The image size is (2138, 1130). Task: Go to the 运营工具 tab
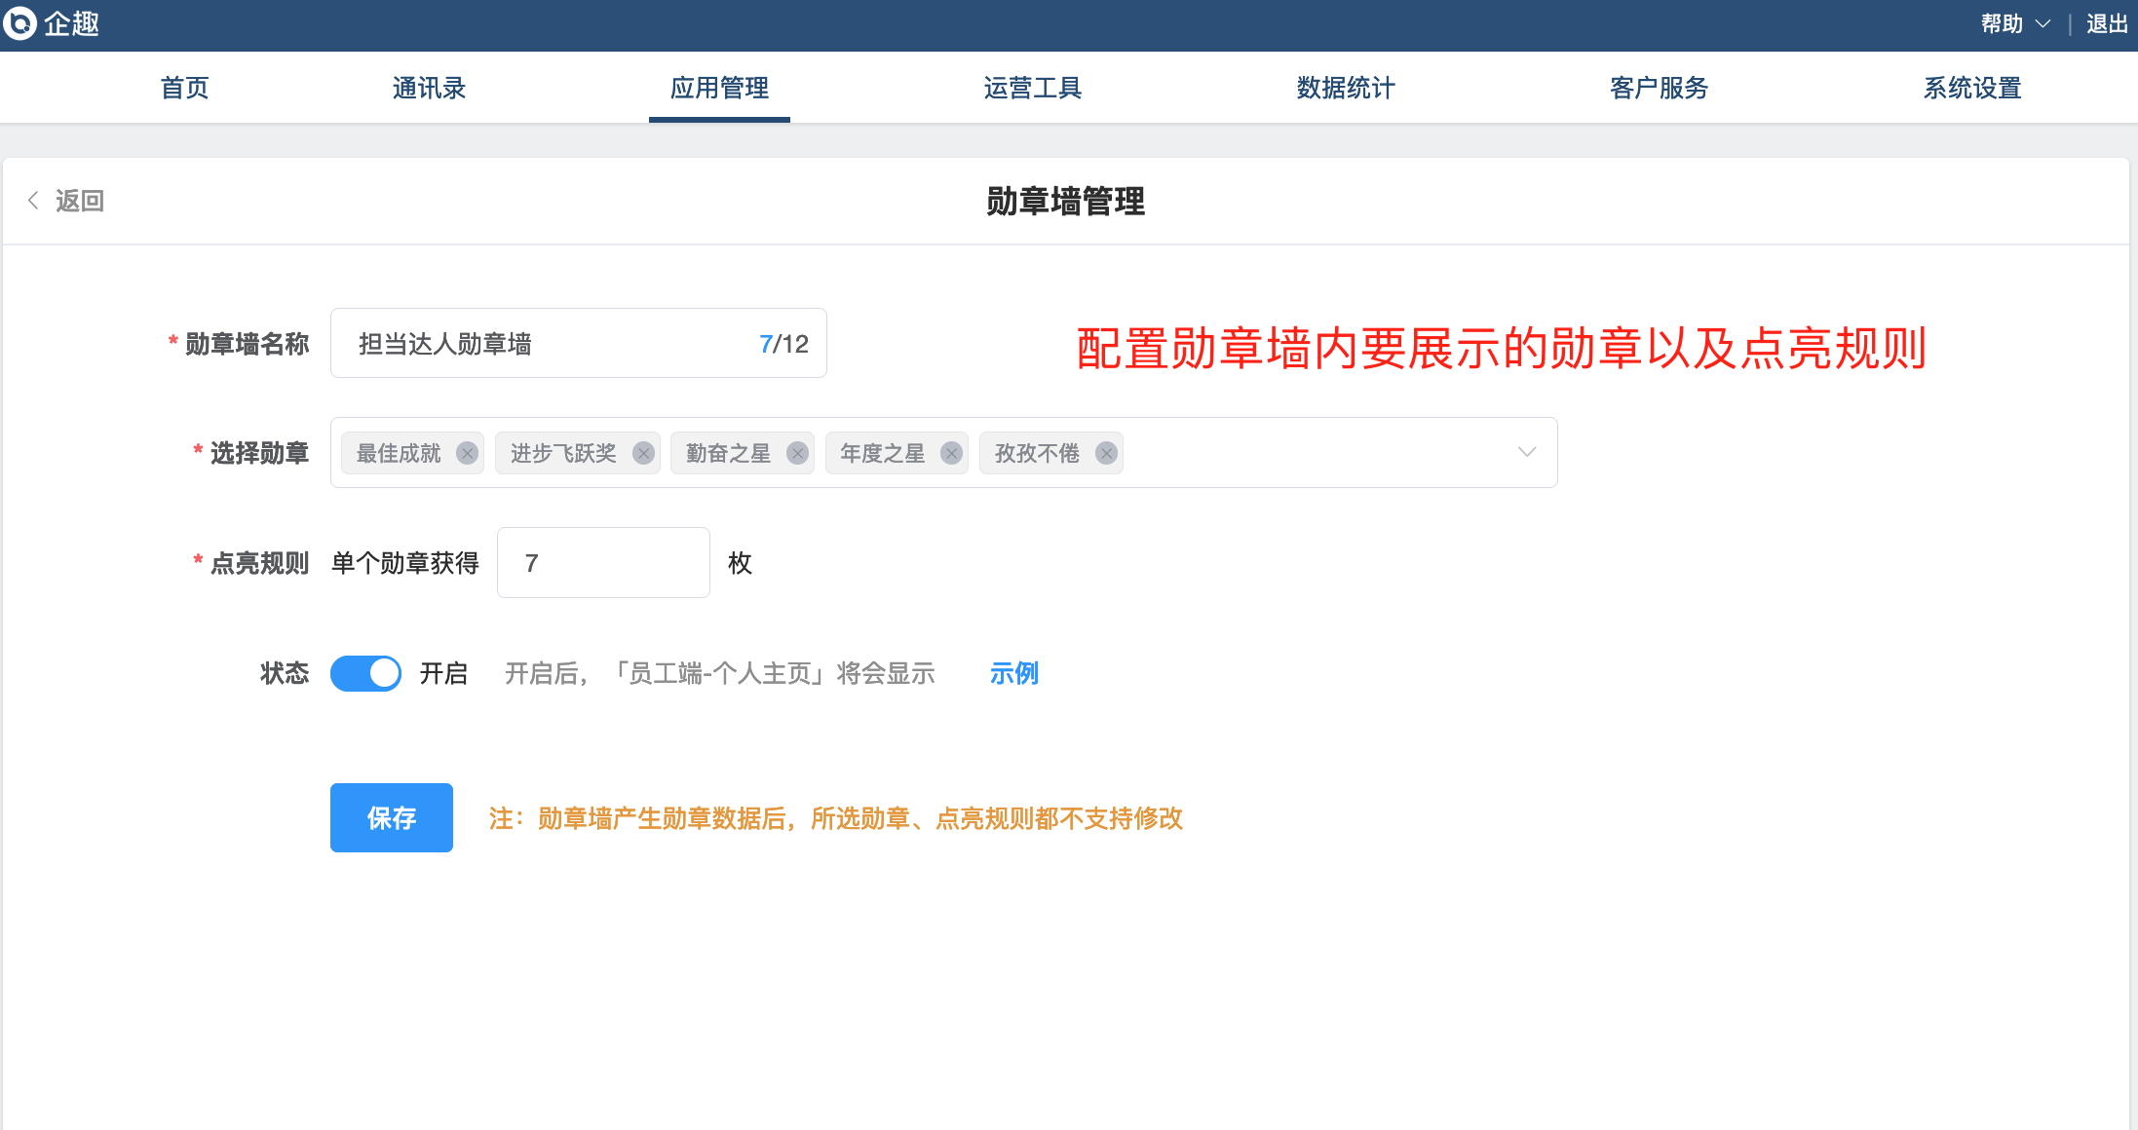pos(1032,88)
